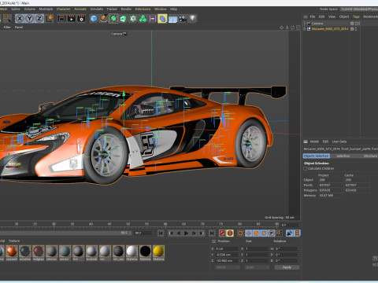This screenshot has height=283, width=378.
Task: Toggle McLaren object layer checkbox in manager
Action: click(352, 29)
